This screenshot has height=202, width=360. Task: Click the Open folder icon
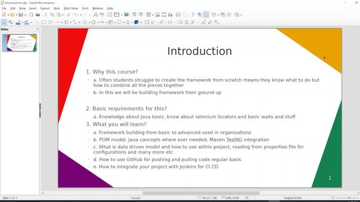click(12, 15)
